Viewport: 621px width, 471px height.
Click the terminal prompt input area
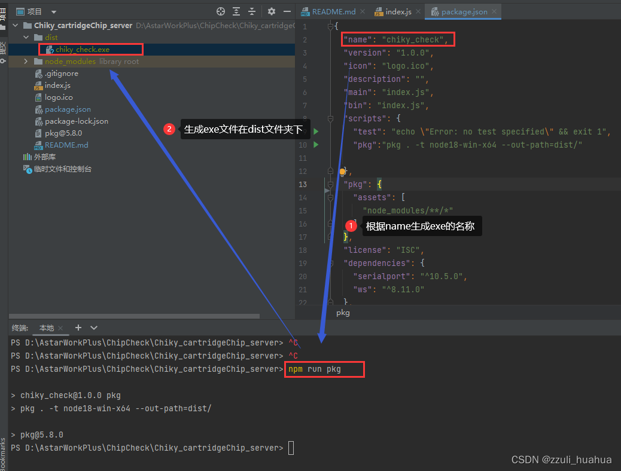coord(291,448)
